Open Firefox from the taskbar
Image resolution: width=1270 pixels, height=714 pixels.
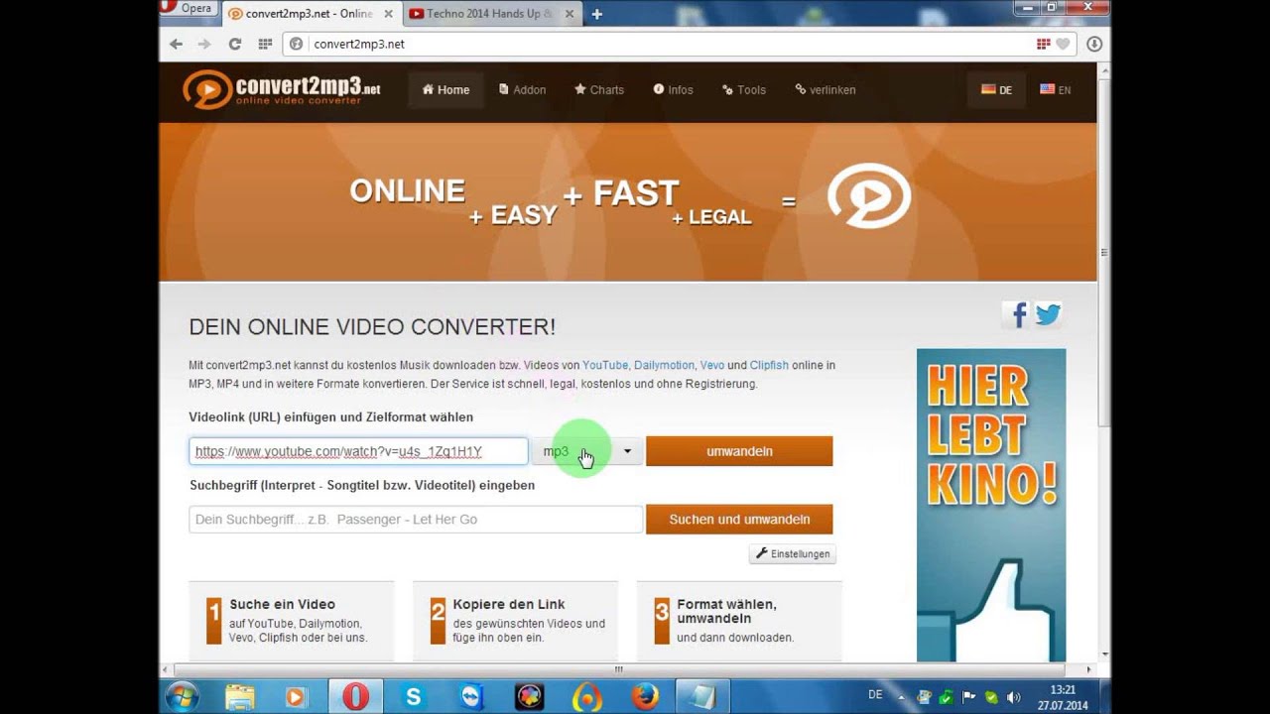click(645, 697)
